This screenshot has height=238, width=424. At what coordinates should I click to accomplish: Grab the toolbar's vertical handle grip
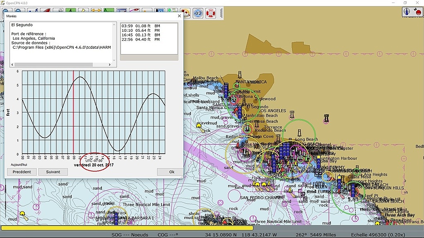222,13
